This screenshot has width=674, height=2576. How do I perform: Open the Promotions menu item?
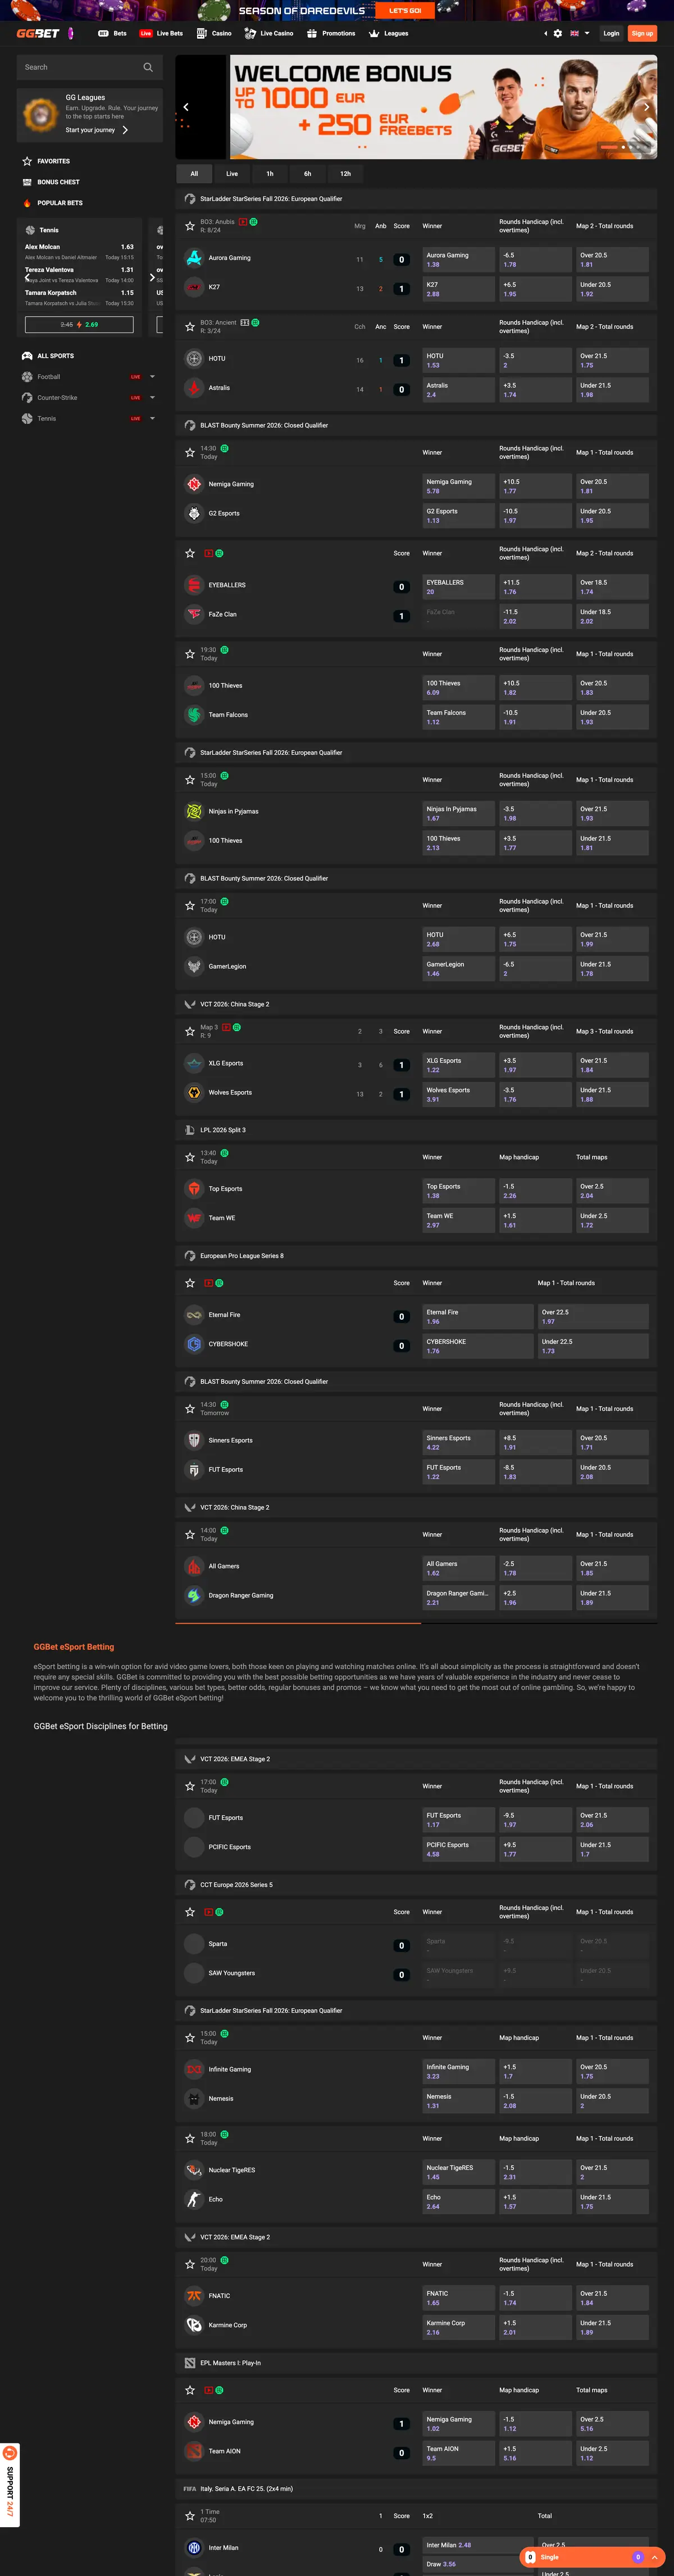(331, 33)
